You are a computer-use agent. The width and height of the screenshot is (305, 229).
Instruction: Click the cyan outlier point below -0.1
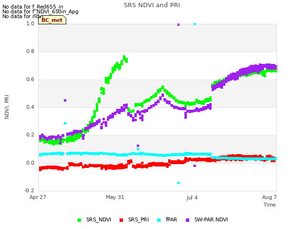tap(179, 183)
